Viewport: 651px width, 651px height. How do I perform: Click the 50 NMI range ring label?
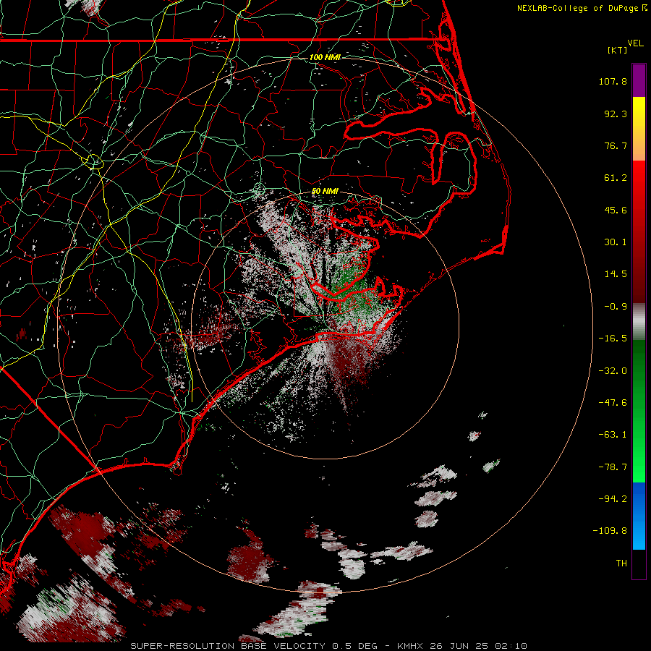(x=325, y=191)
